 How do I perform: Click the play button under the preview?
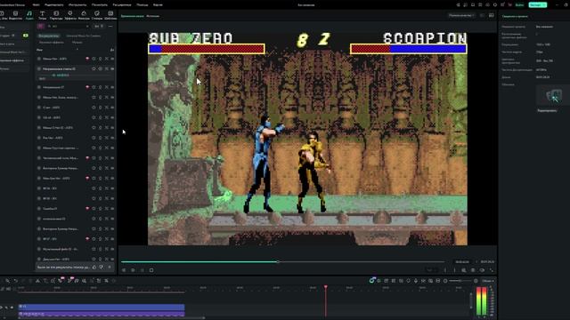point(142,270)
